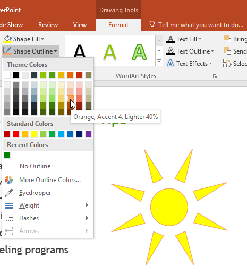Click the Text Effects glowing A icon
The image size is (247, 275).
[x=171, y=63]
